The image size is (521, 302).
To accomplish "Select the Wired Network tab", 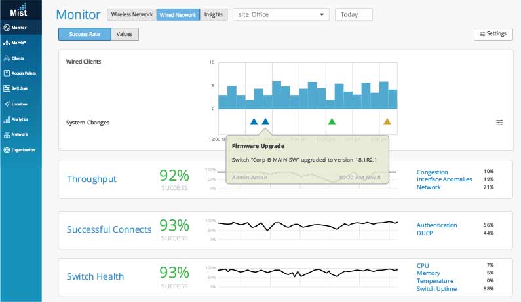I will (x=178, y=14).
